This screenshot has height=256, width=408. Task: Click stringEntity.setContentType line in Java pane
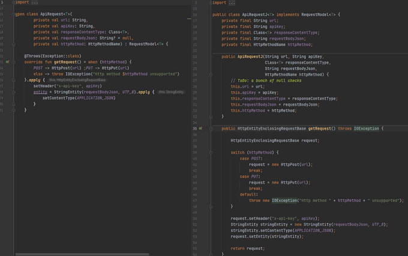283,230
